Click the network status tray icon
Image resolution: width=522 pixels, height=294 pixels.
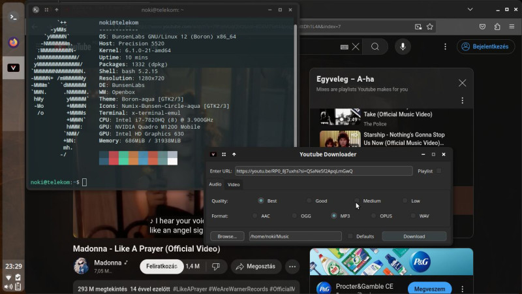tap(8, 278)
